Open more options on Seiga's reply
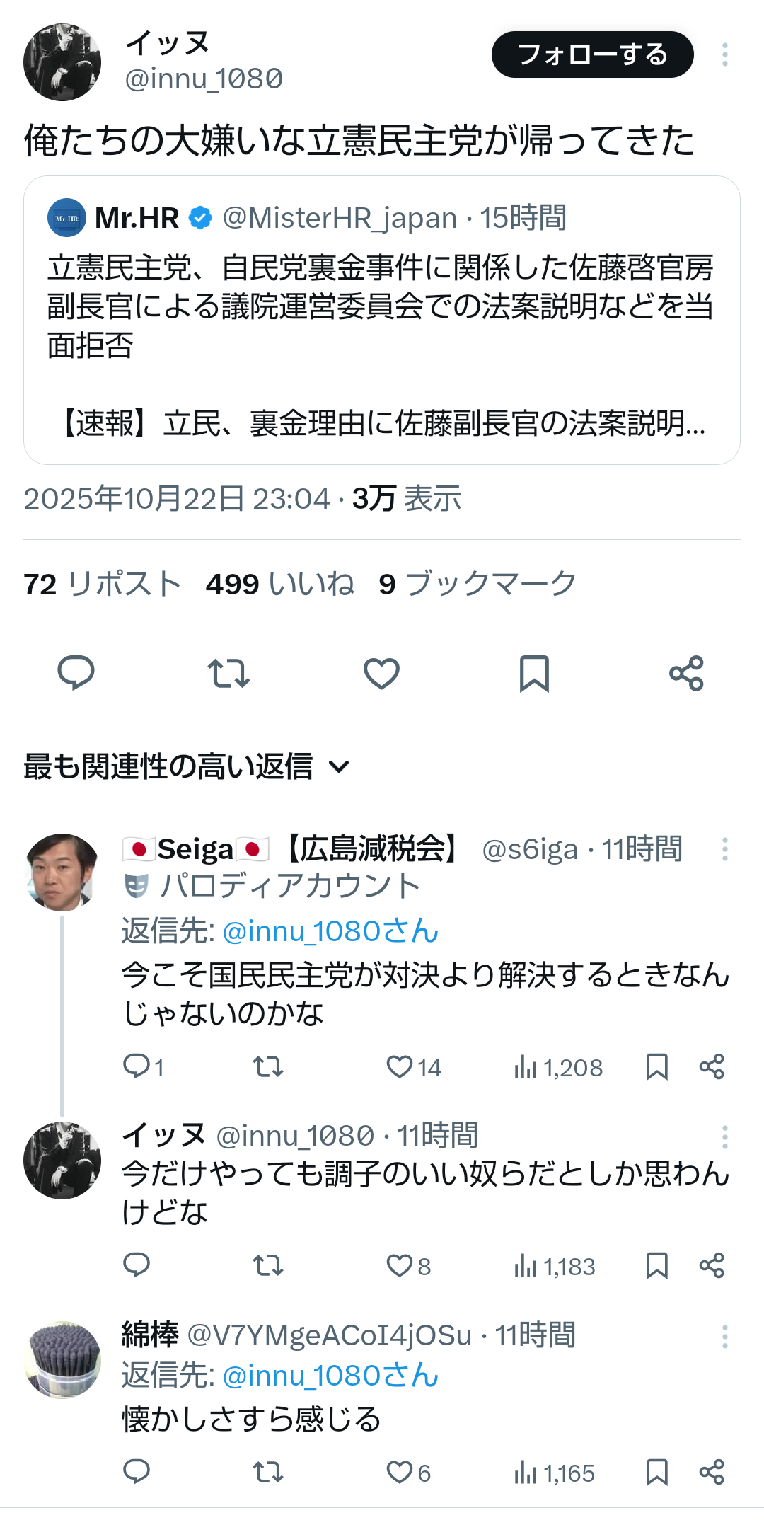 pos(724,849)
